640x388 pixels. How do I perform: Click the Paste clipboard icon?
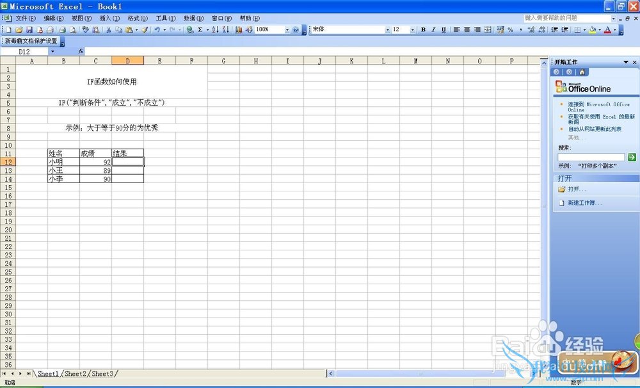pos(129,30)
